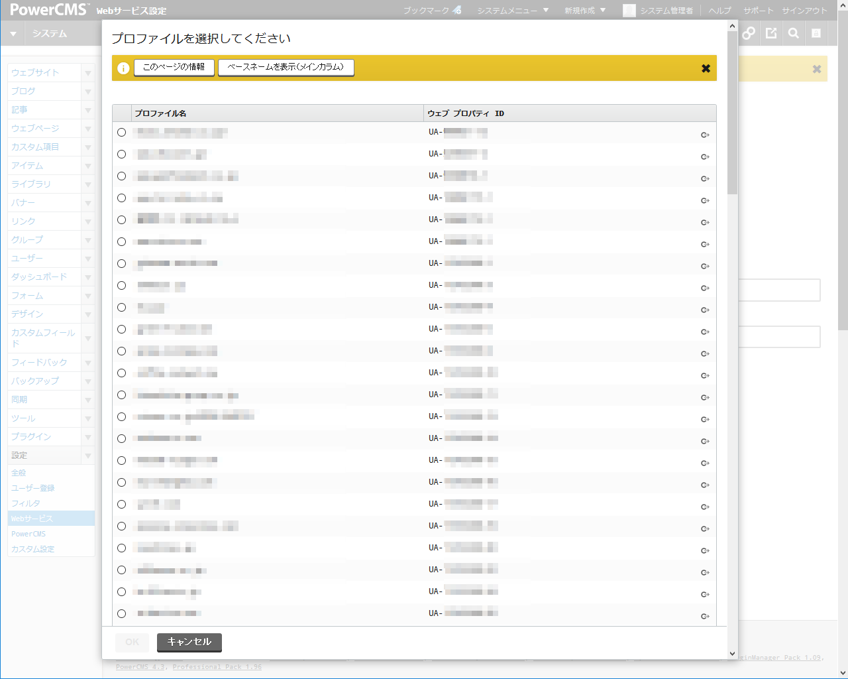Collapse the 設定 menu arrow

[88, 456]
